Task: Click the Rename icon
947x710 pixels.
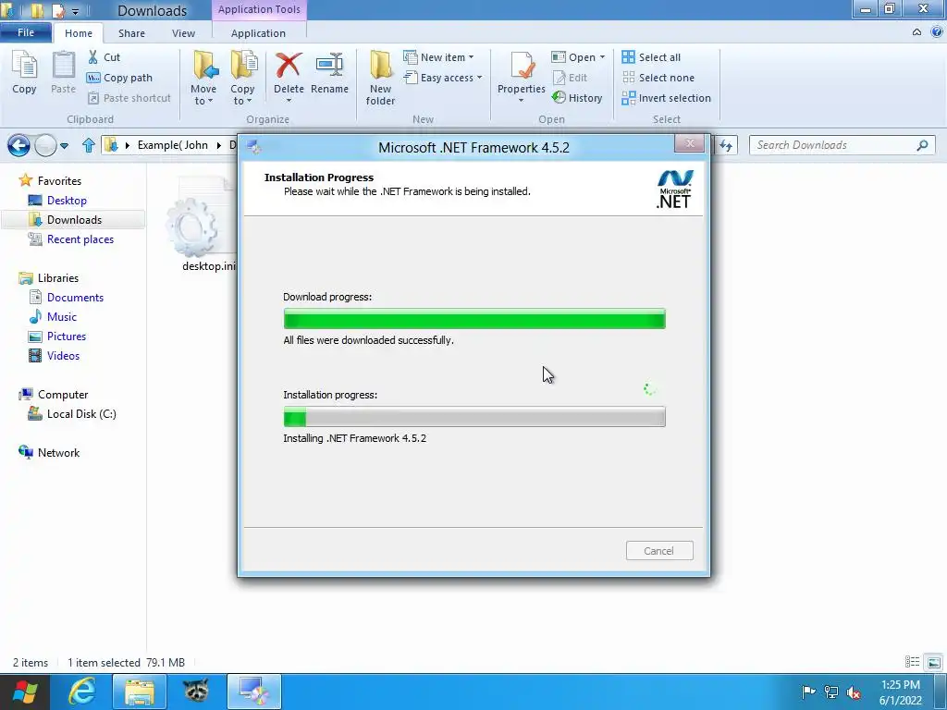Action: coord(330,66)
